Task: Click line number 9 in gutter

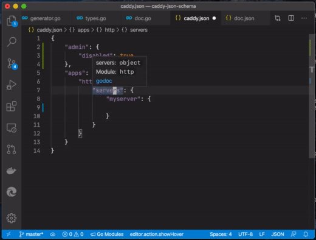Action: pyautogui.click(x=38, y=107)
